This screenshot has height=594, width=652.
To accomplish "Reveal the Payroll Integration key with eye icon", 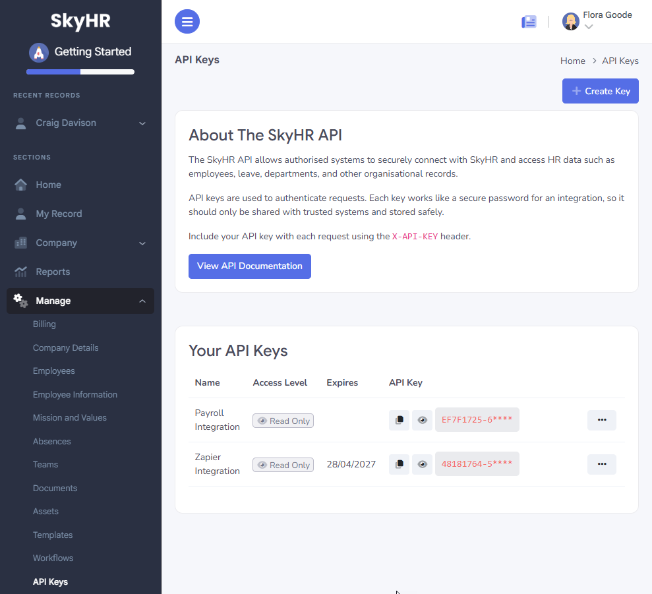I will tap(422, 420).
